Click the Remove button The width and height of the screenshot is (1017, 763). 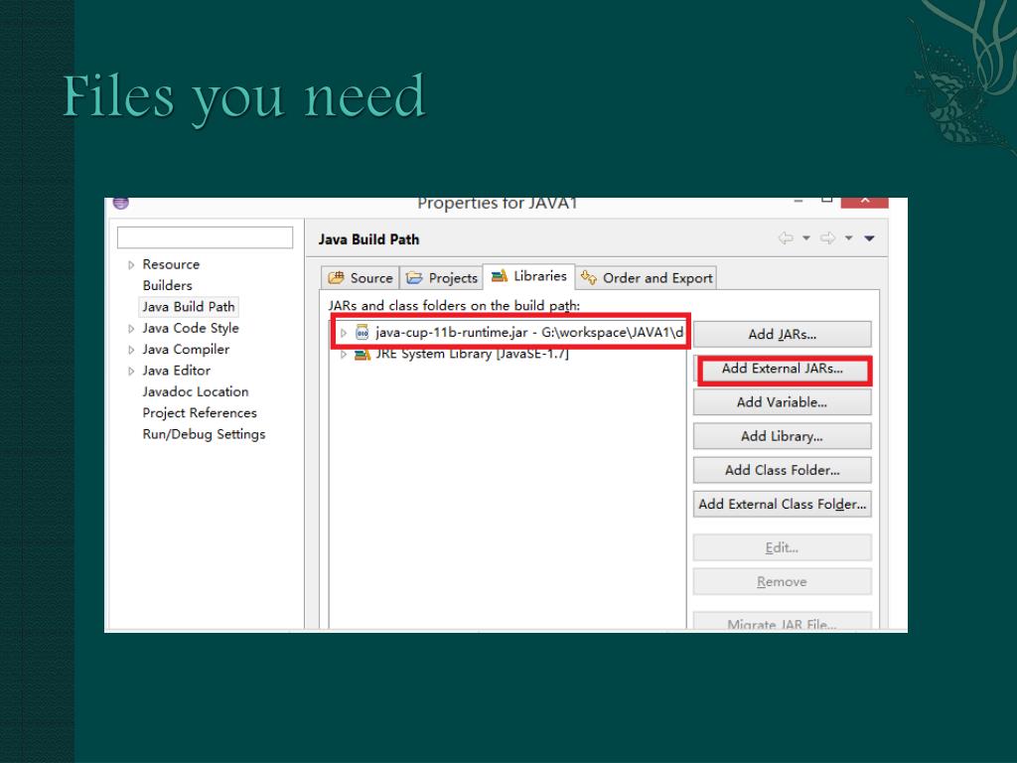point(783,582)
